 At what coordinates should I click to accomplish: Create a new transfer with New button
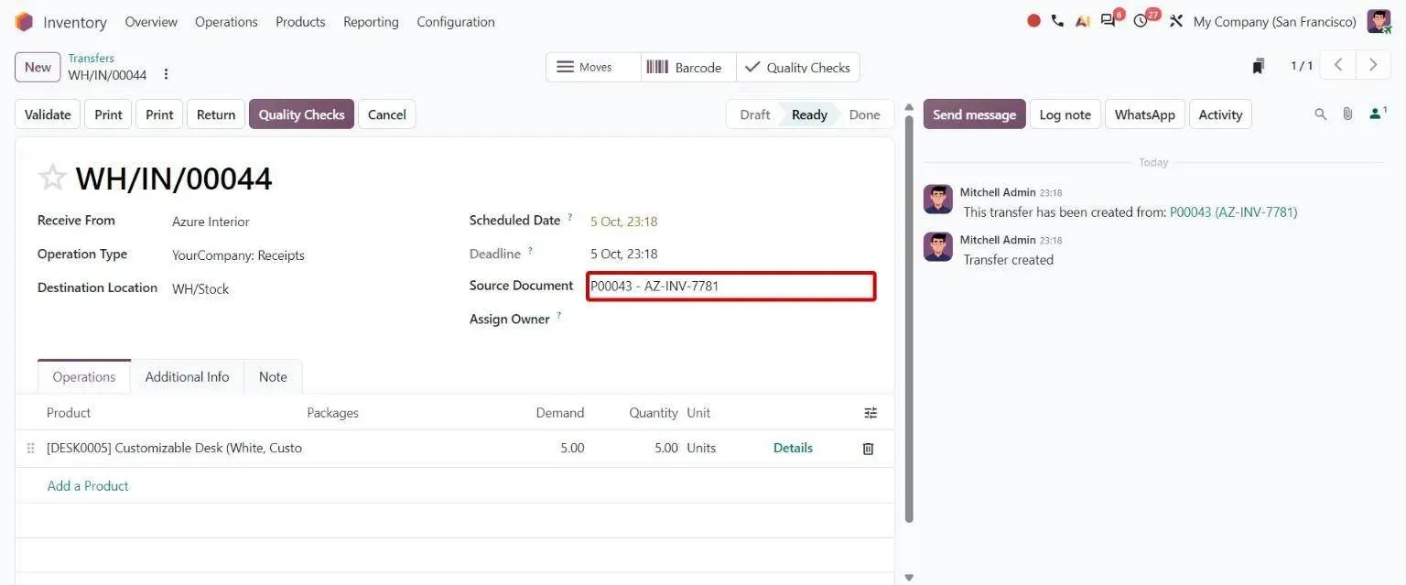[x=38, y=67]
